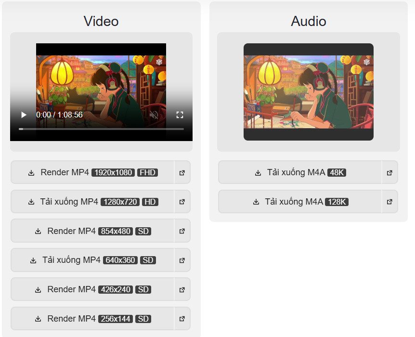Screen dimensions: 415x337
Task: Click the audio preview thumbnail
Action: tap(309, 92)
